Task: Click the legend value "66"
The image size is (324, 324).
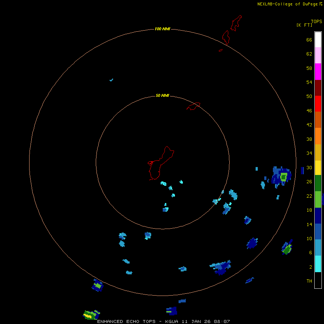Action: pyautogui.click(x=309, y=40)
